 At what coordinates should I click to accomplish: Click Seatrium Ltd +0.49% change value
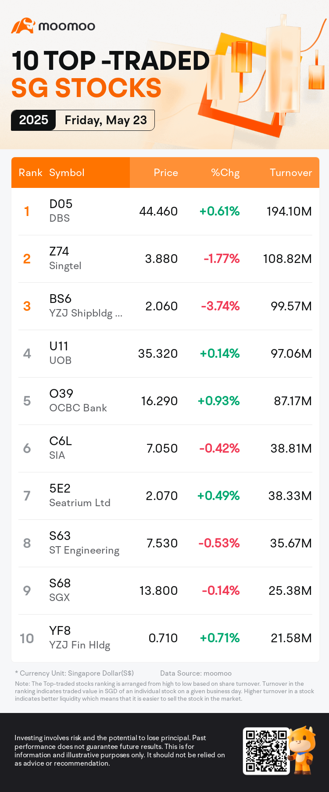(x=218, y=496)
